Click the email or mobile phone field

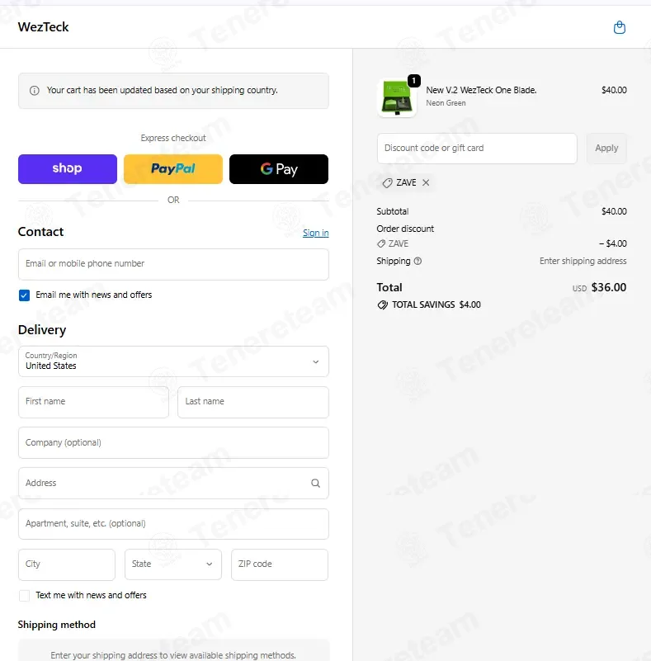(173, 264)
